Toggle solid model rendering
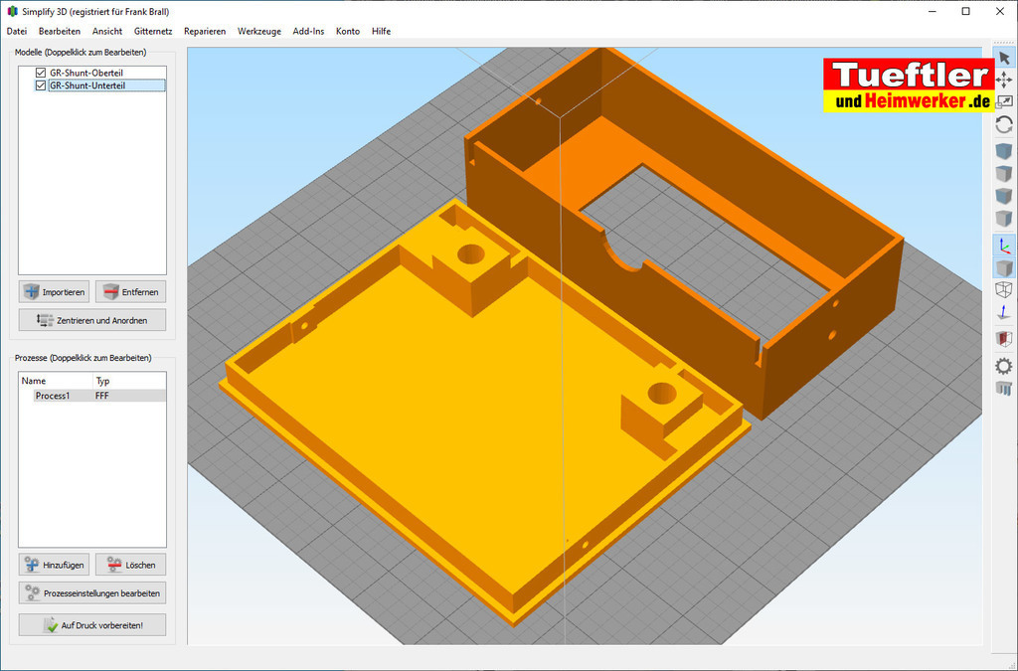 click(1004, 267)
